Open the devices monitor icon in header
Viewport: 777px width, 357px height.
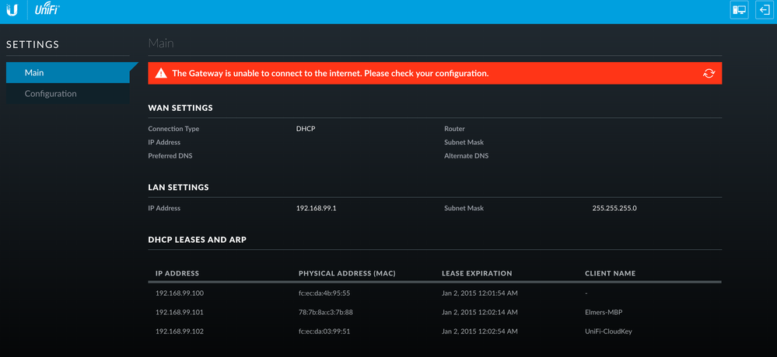(x=740, y=10)
